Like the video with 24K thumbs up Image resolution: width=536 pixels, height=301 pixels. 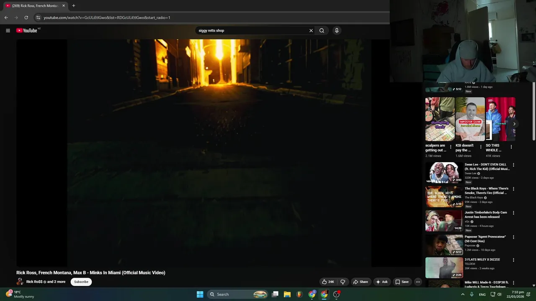click(328, 282)
